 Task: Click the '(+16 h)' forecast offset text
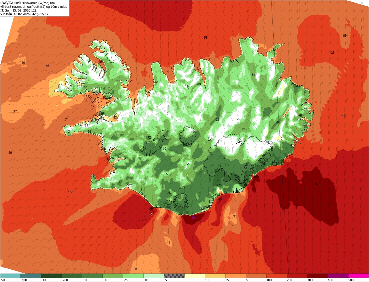coord(42,14)
